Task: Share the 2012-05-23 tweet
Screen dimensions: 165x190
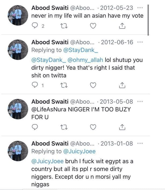Action: [122, 26]
